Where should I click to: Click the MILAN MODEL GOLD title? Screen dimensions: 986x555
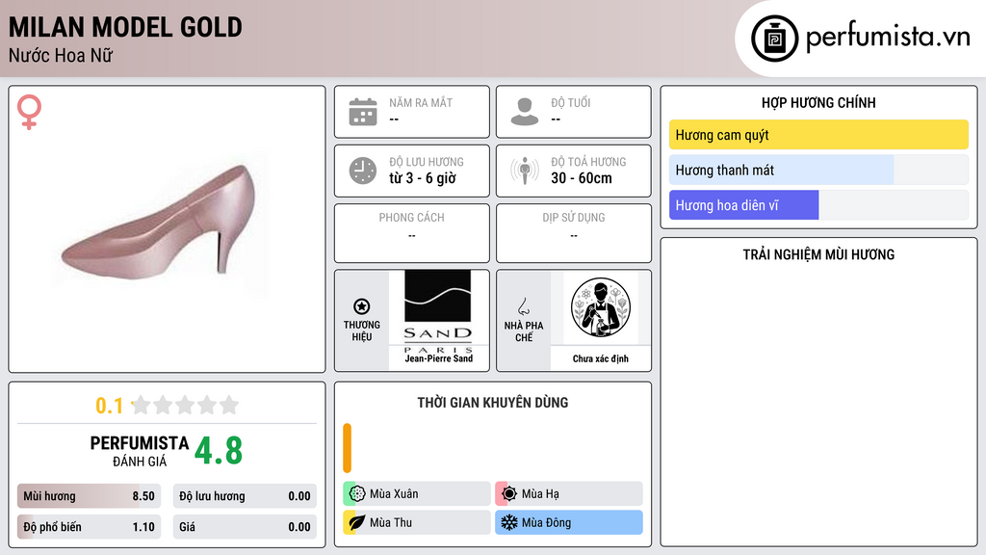pyautogui.click(x=125, y=27)
